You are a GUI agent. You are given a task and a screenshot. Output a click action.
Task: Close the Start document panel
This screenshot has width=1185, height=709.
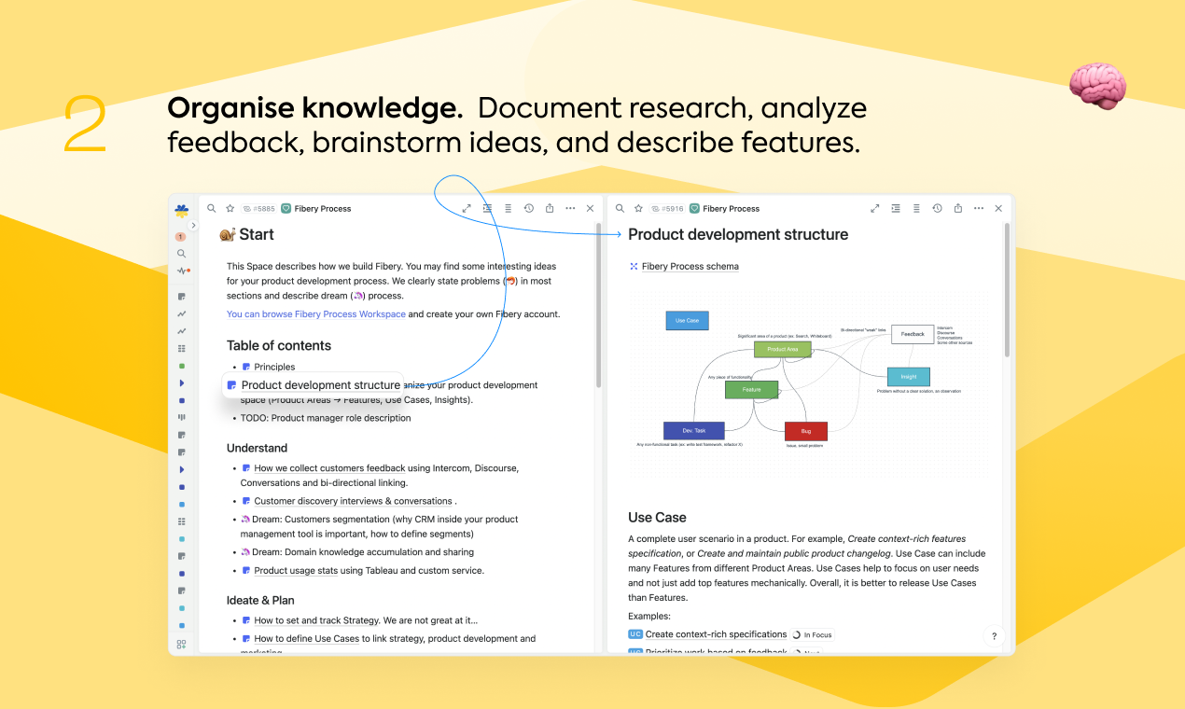pyautogui.click(x=590, y=209)
